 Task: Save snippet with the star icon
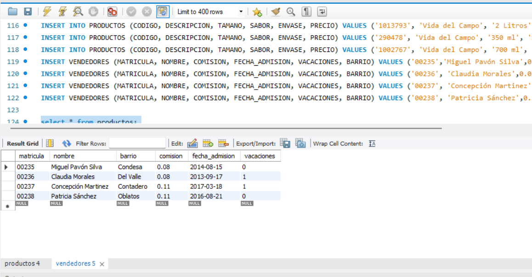coord(257,12)
